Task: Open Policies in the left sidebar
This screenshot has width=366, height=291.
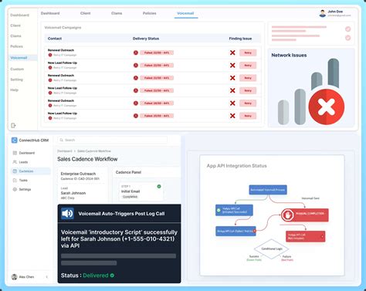Action: click(16, 46)
